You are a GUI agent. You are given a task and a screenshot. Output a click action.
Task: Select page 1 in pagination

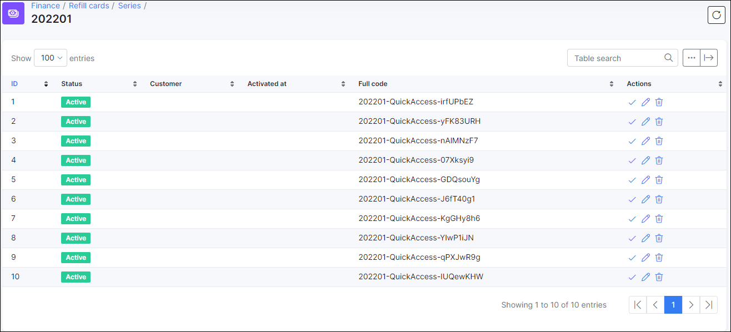(x=673, y=305)
